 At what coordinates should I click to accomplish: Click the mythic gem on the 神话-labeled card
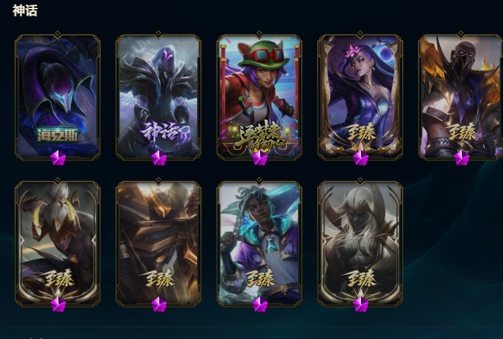point(159,158)
